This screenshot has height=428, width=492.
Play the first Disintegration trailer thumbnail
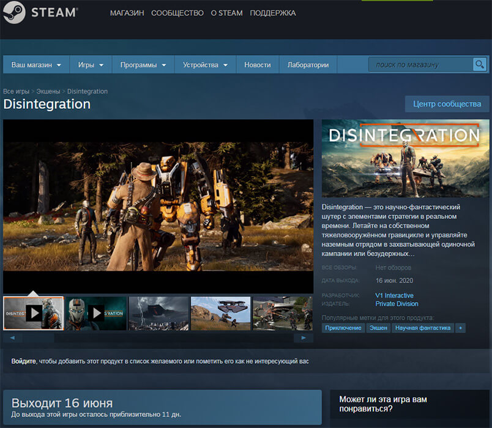(34, 313)
